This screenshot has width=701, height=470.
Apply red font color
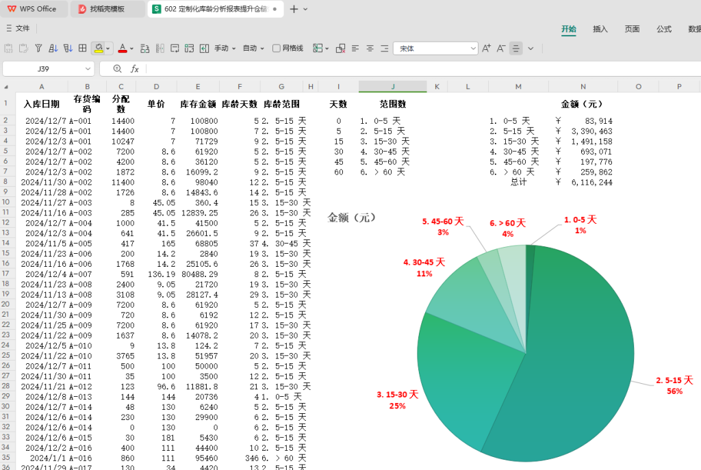pos(123,49)
